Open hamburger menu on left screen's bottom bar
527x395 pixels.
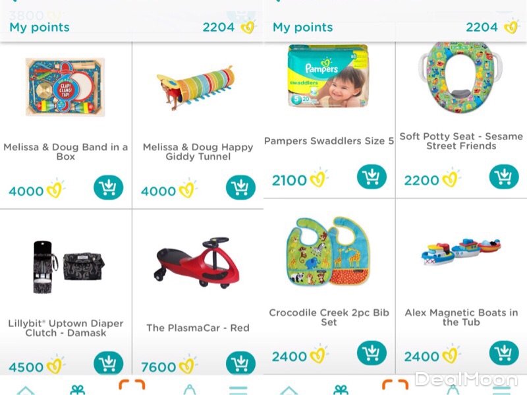238,389
